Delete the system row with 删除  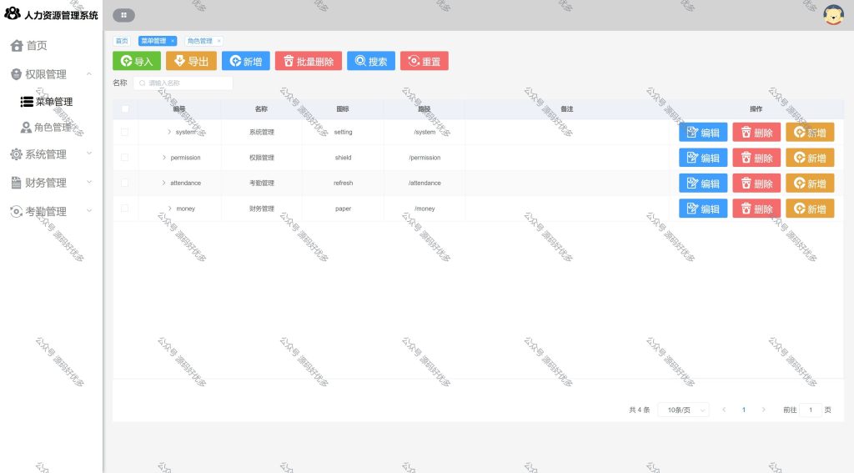click(x=756, y=133)
